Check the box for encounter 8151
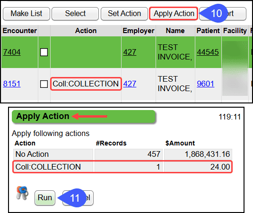 coord(44,84)
